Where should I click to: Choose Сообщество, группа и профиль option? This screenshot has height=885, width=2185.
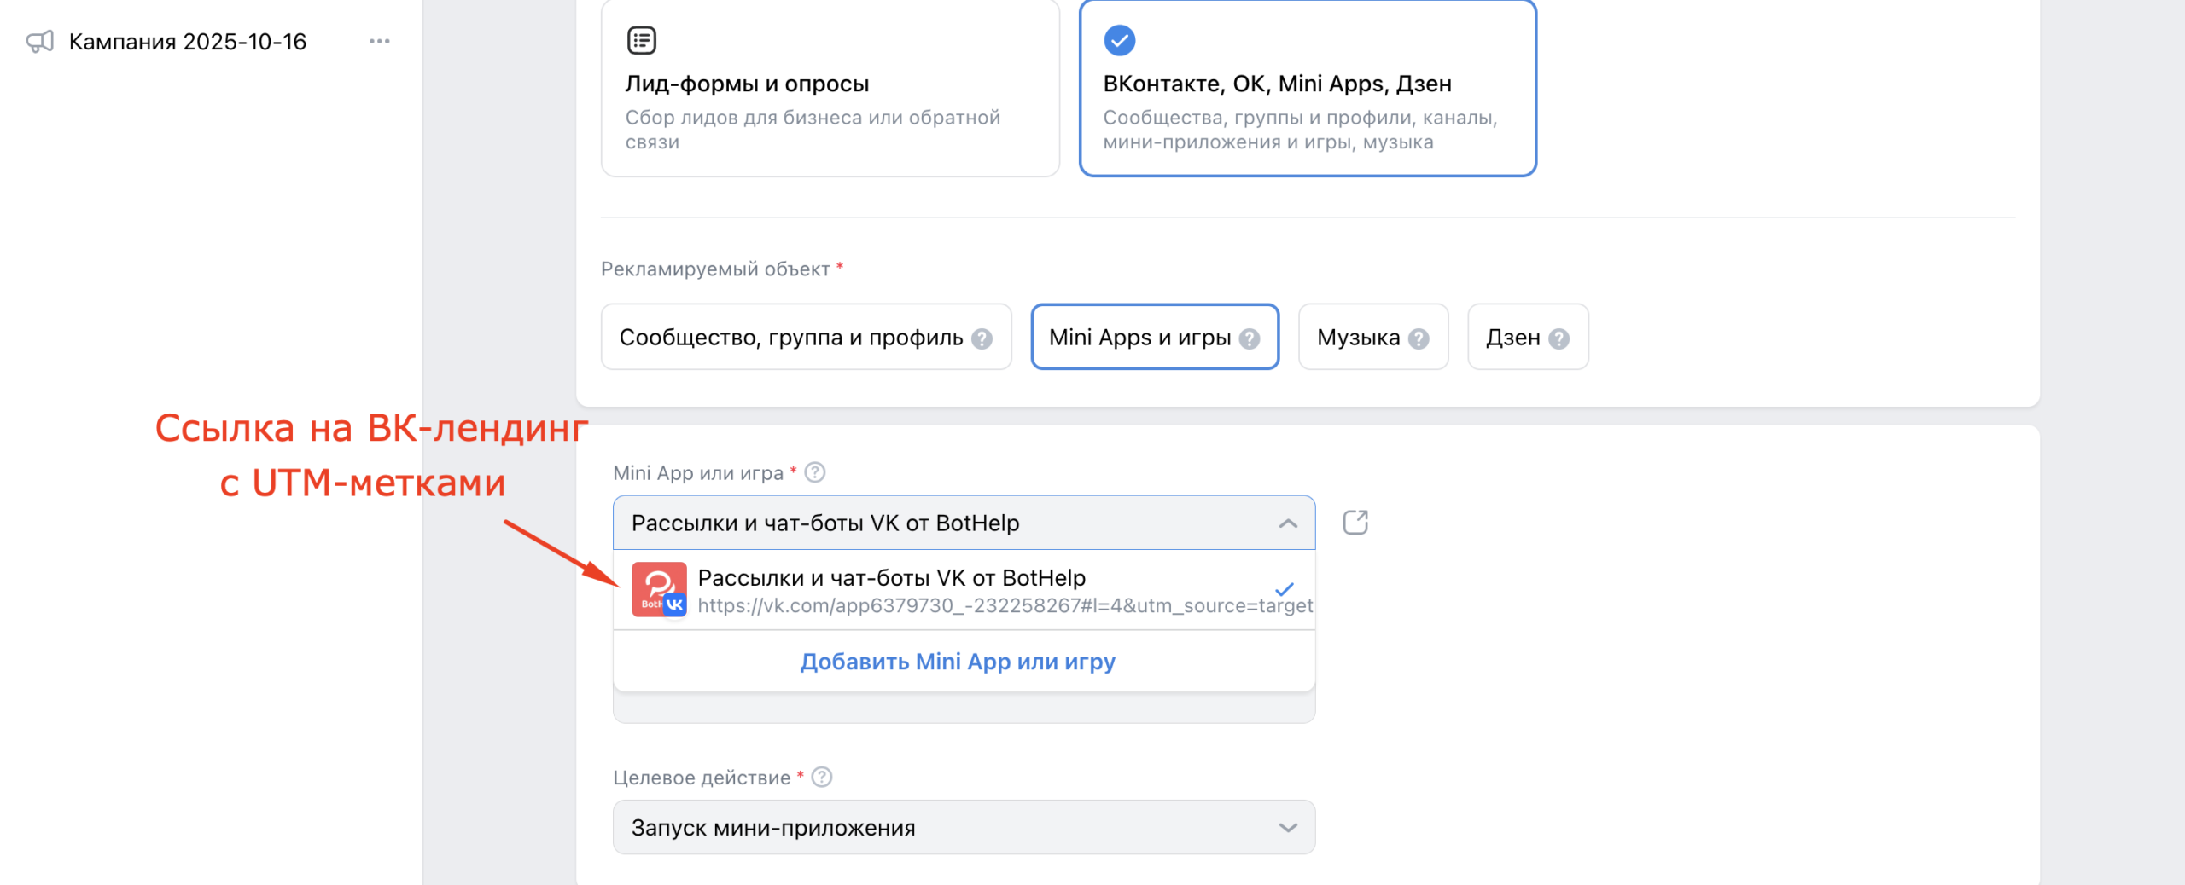[791, 338]
